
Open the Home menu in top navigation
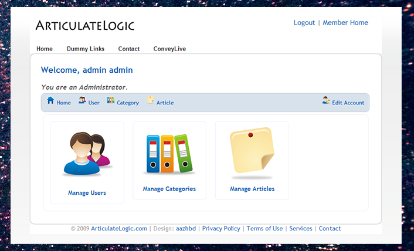click(x=45, y=49)
